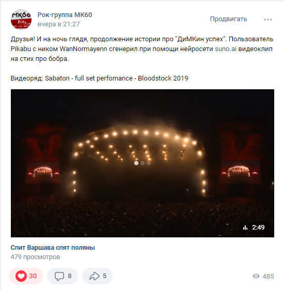
Task: Open the MK60 group avatar
Action: point(21,20)
